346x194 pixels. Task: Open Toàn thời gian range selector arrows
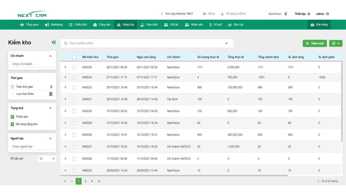(51, 87)
